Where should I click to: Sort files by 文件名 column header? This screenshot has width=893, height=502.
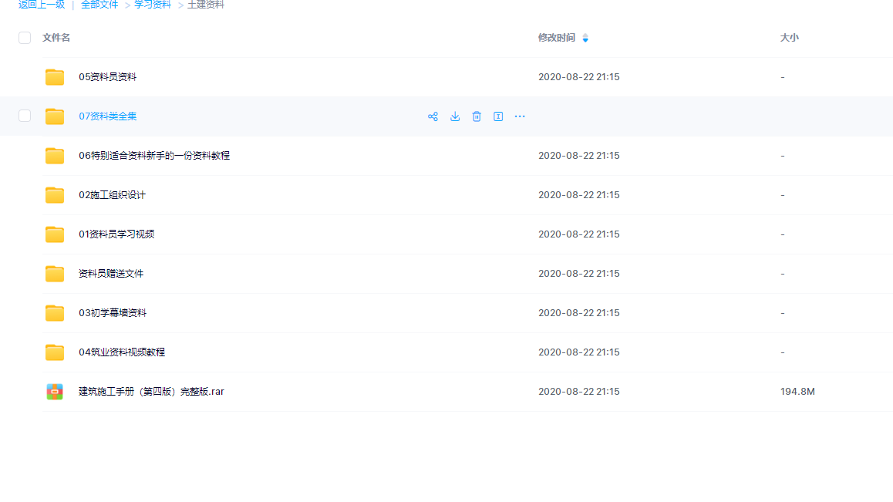pos(56,38)
